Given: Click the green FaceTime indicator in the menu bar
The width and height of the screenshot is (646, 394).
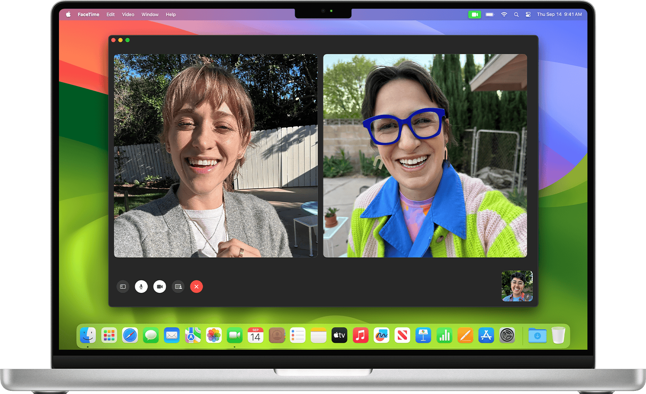Looking at the screenshot, I should [475, 14].
